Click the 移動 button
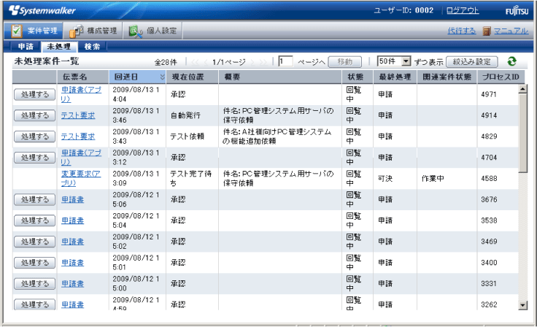 [x=345, y=62]
